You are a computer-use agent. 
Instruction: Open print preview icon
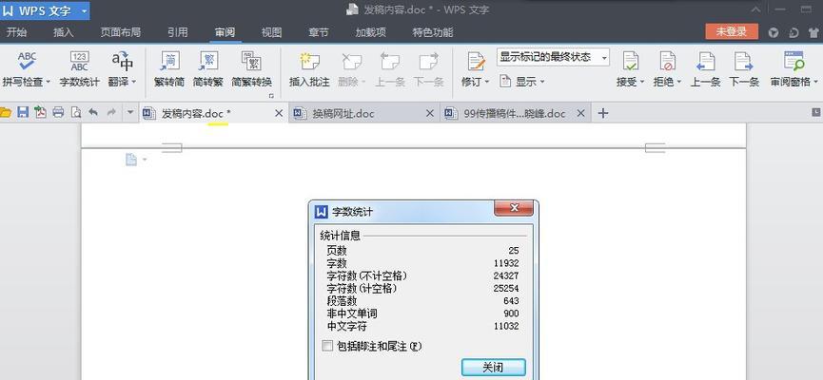click(76, 112)
